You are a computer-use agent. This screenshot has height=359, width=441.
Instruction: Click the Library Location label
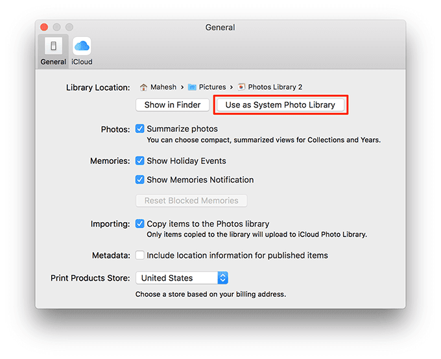(98, 87)
